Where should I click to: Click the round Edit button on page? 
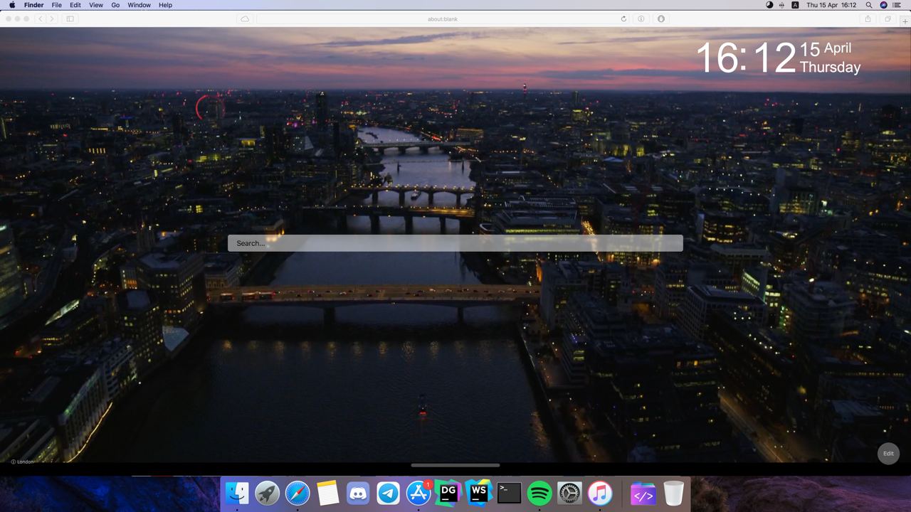click(888, 454)
